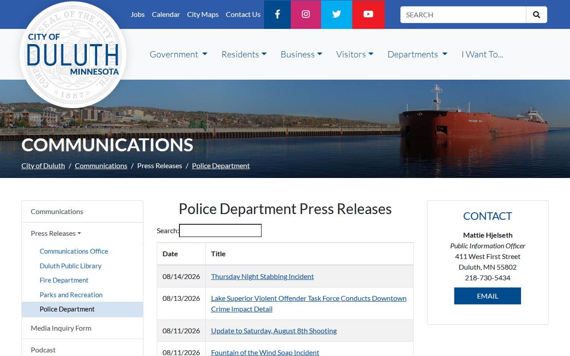This screenshot has height=356, width=570.
Task: Expand the Departments dropdown menu
Action: pyautogui.click(x=417, y=54)
